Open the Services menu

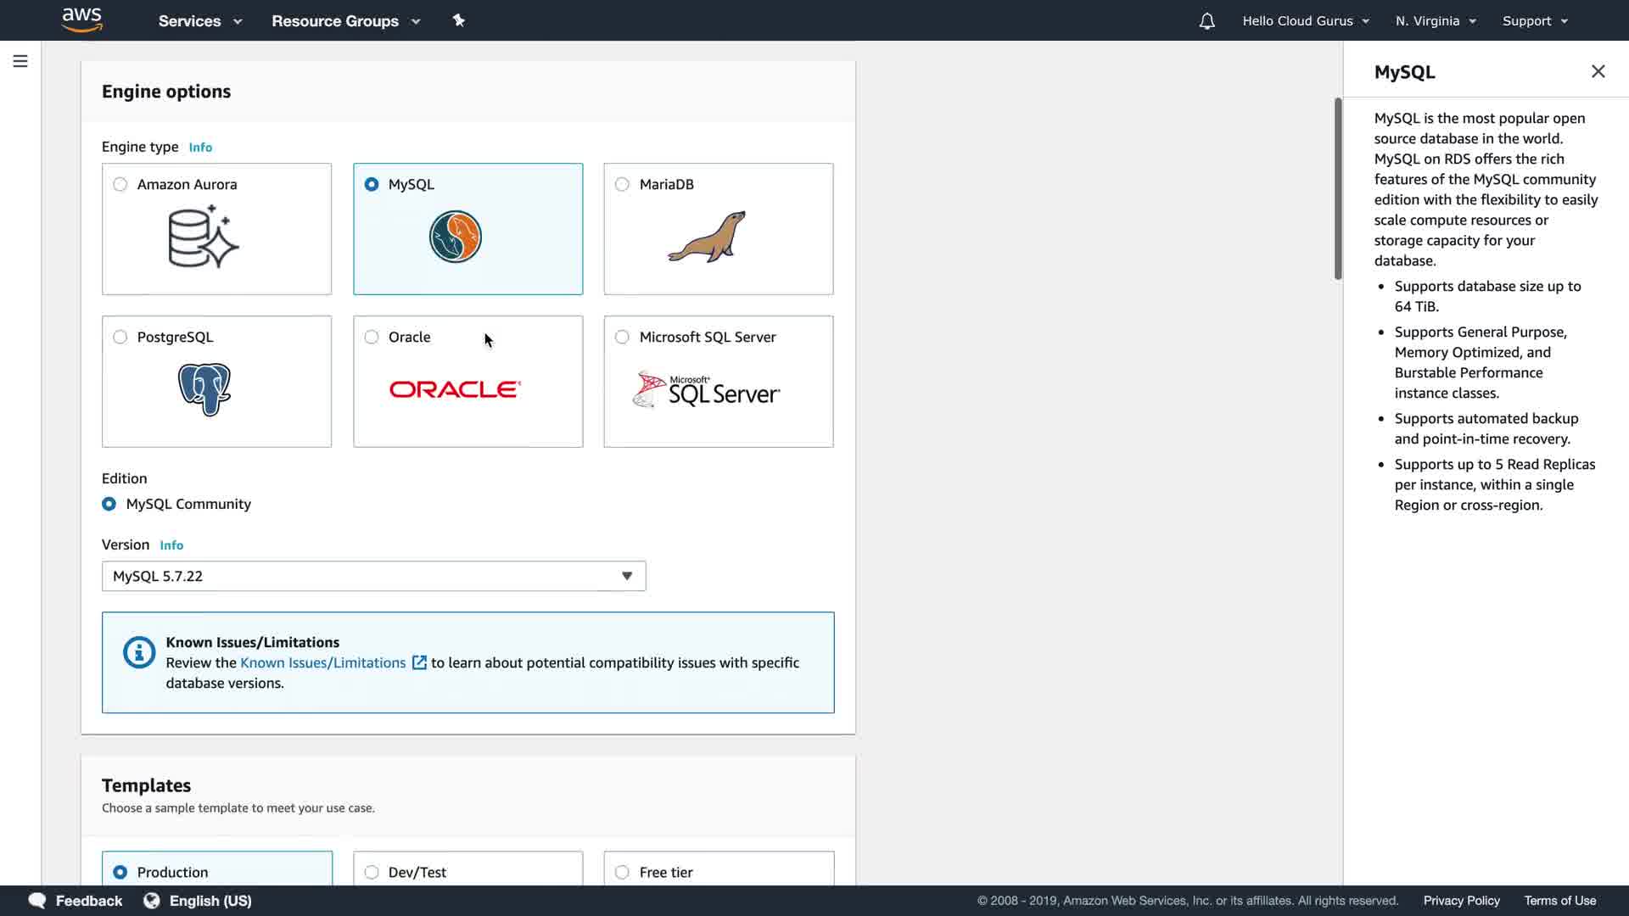click(x=200, y=21)
